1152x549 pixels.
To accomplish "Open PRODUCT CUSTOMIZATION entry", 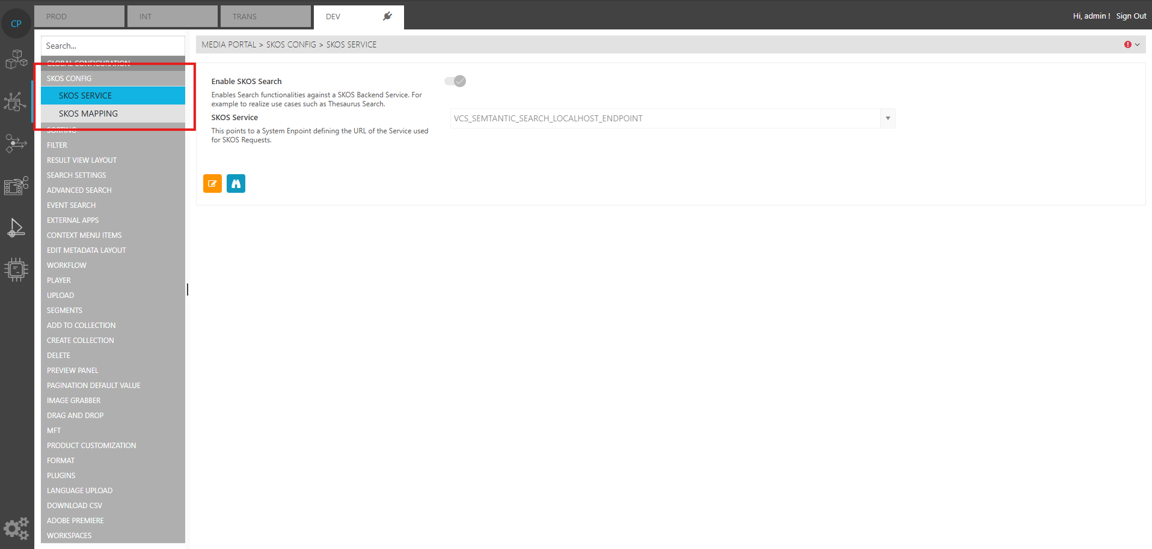I will pyautogui.click(x=113, y=446).
